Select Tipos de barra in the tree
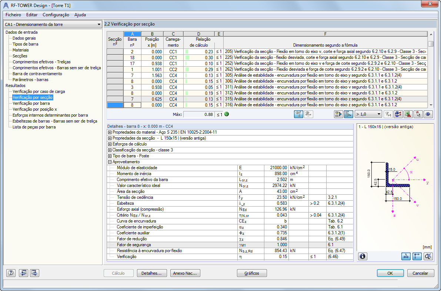The height and width of the screenshot is (291, 441). [x=25, y=44]
